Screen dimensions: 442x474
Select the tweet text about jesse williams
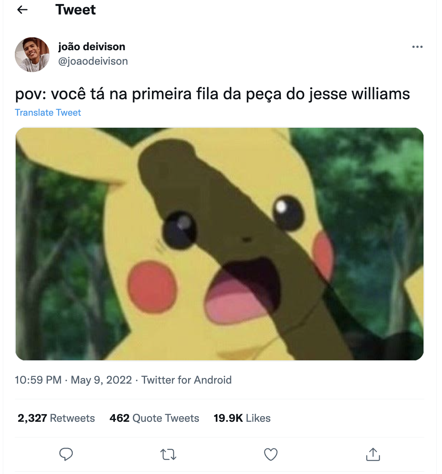(213, 94)
